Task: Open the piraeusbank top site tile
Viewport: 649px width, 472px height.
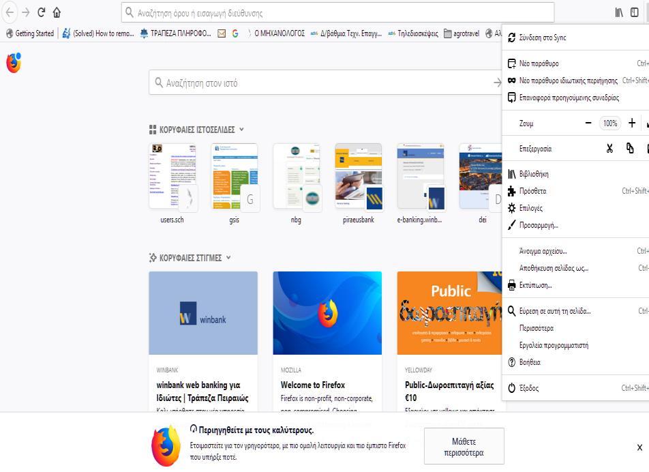Action: [359, 183]
